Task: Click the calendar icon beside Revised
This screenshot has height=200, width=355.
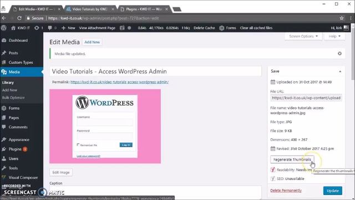Action: tap(273, 148)
